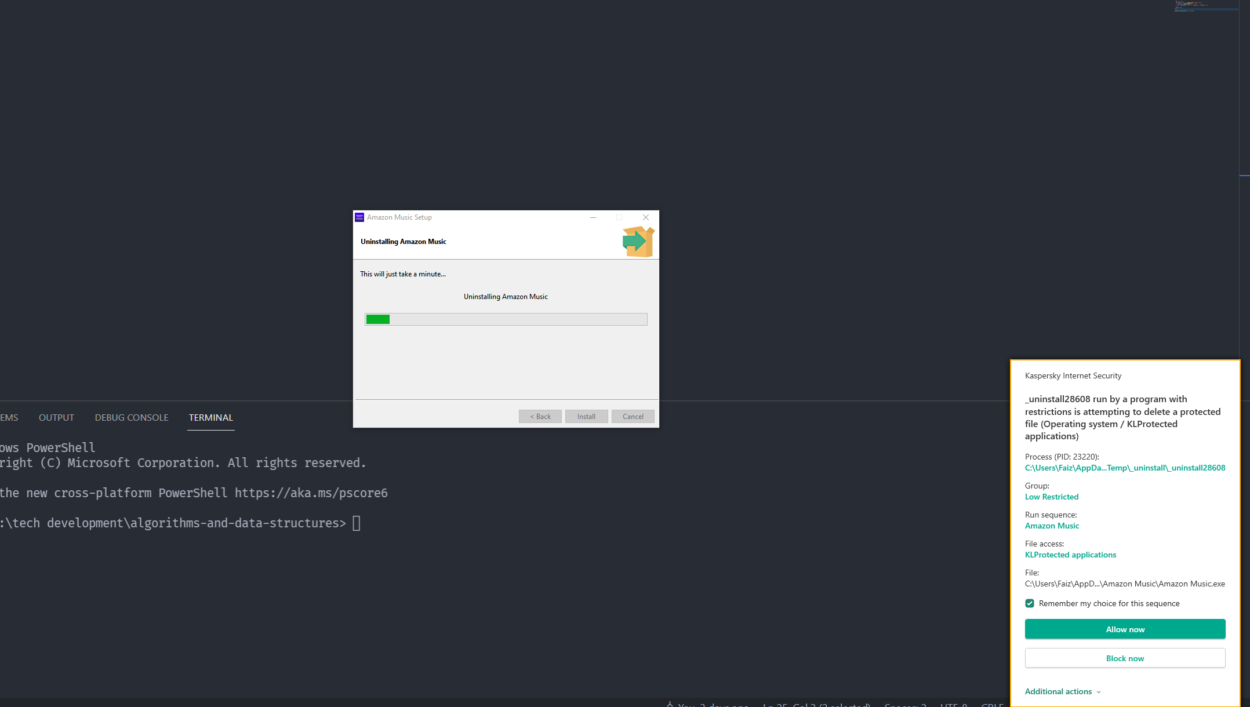Minimize the Amazon Music Setup window

point(593,217)
